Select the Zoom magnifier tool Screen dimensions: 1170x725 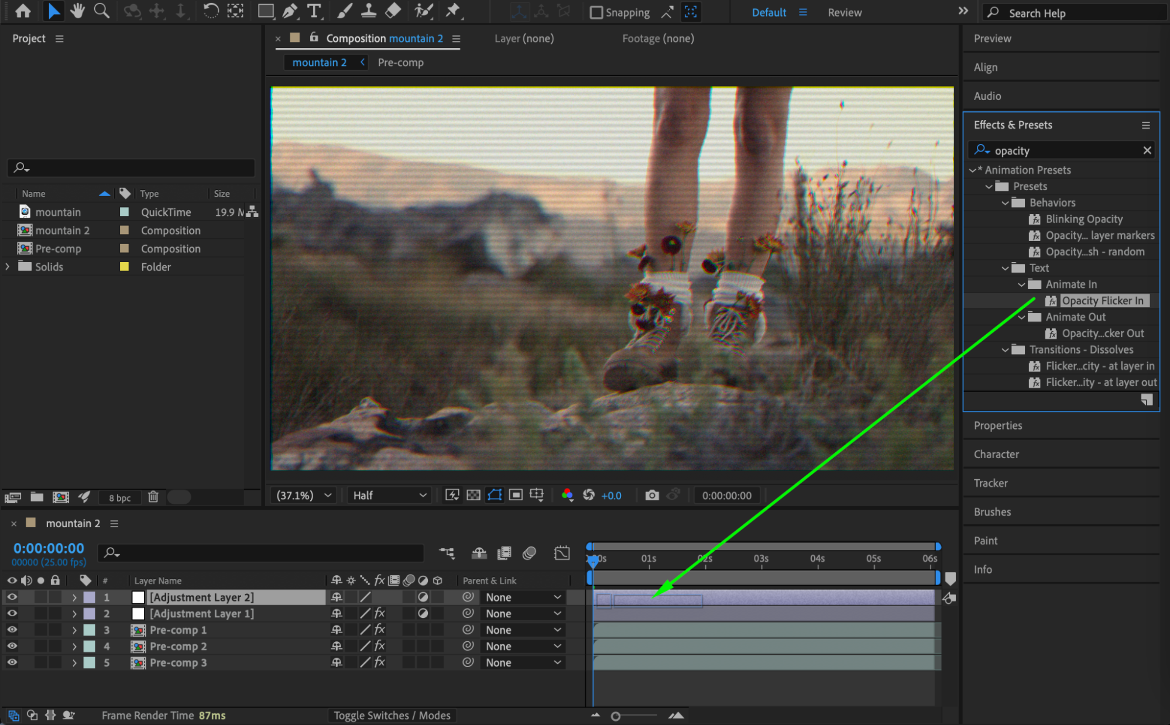click(x=102, y=11)
